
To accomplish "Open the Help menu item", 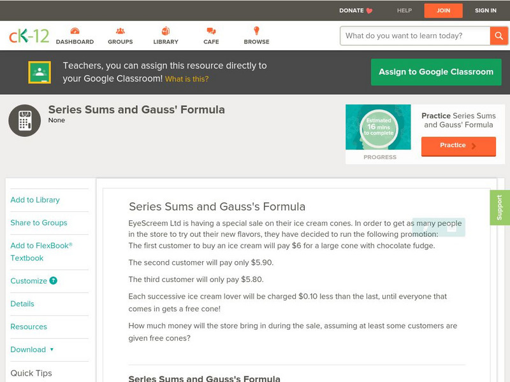I will tap(404, 11).
